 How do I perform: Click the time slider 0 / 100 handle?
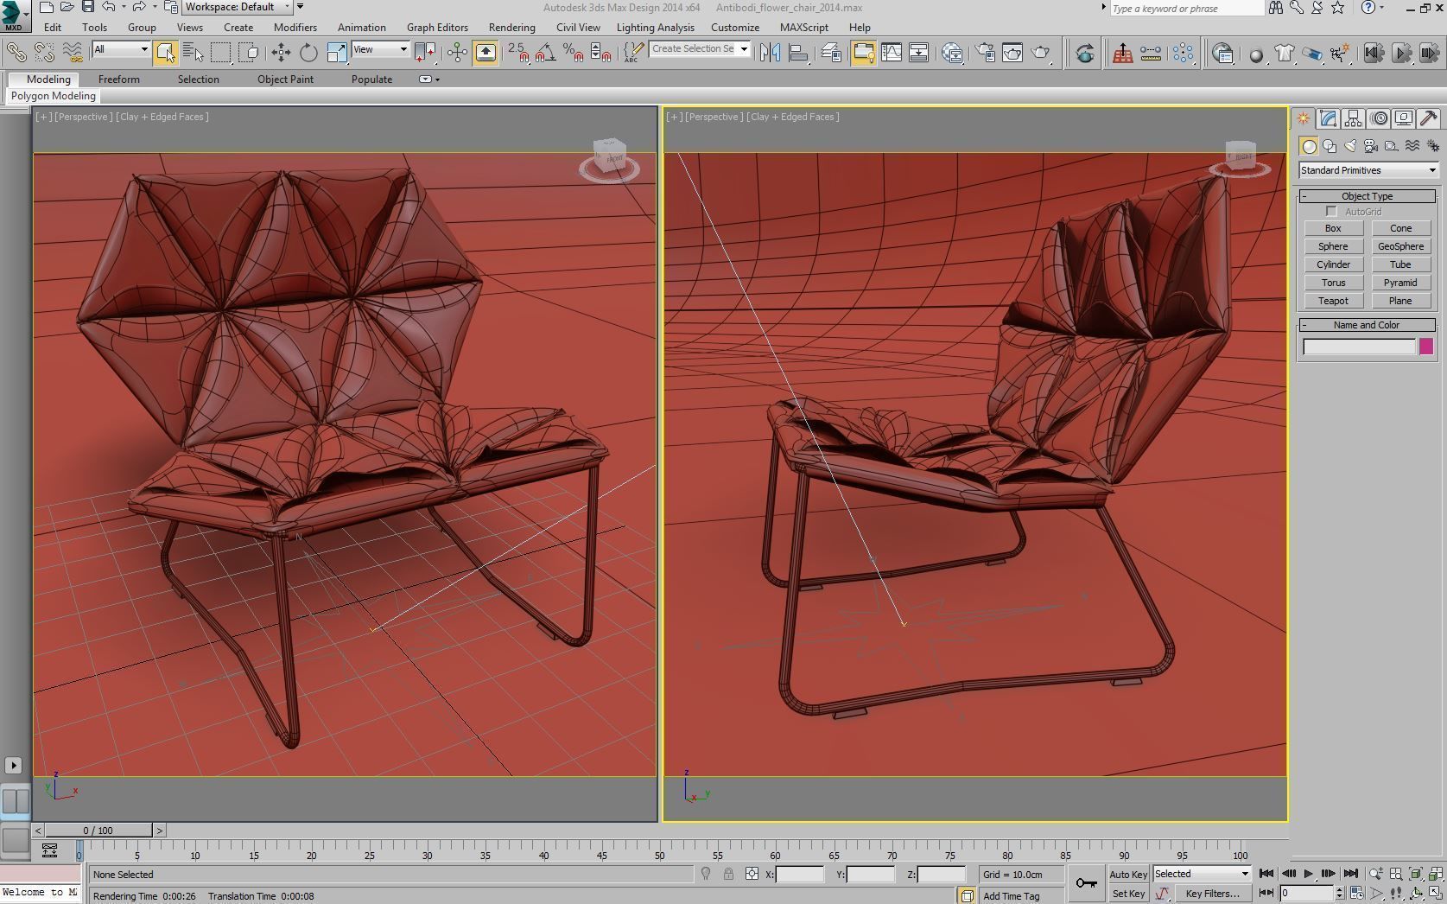(98, 831)
